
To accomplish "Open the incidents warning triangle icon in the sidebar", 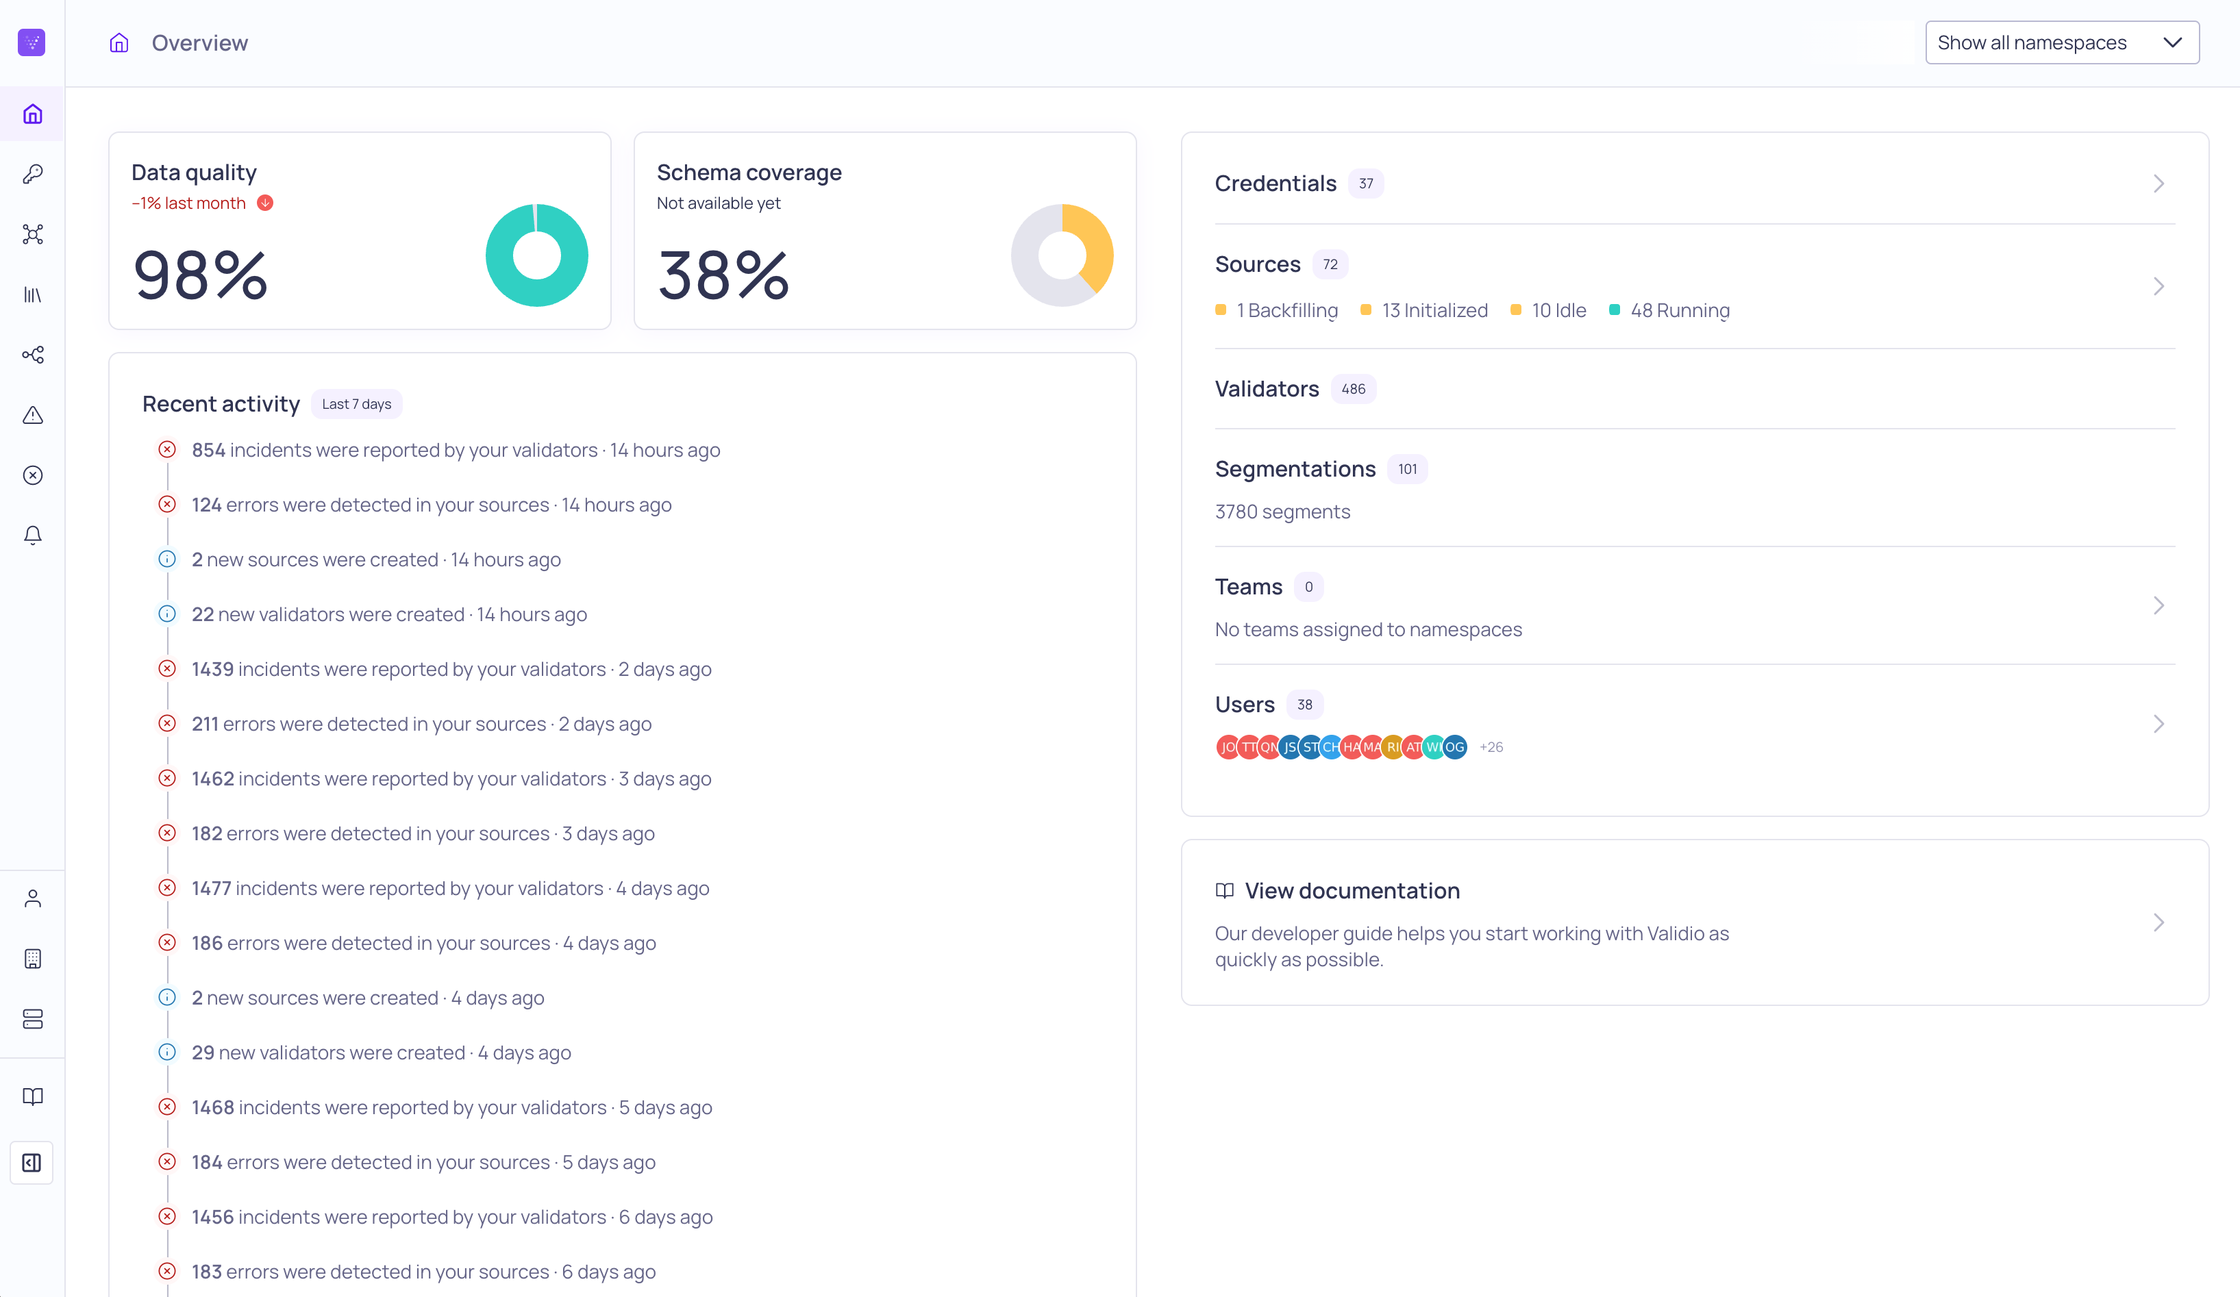I will coord(33,415).
